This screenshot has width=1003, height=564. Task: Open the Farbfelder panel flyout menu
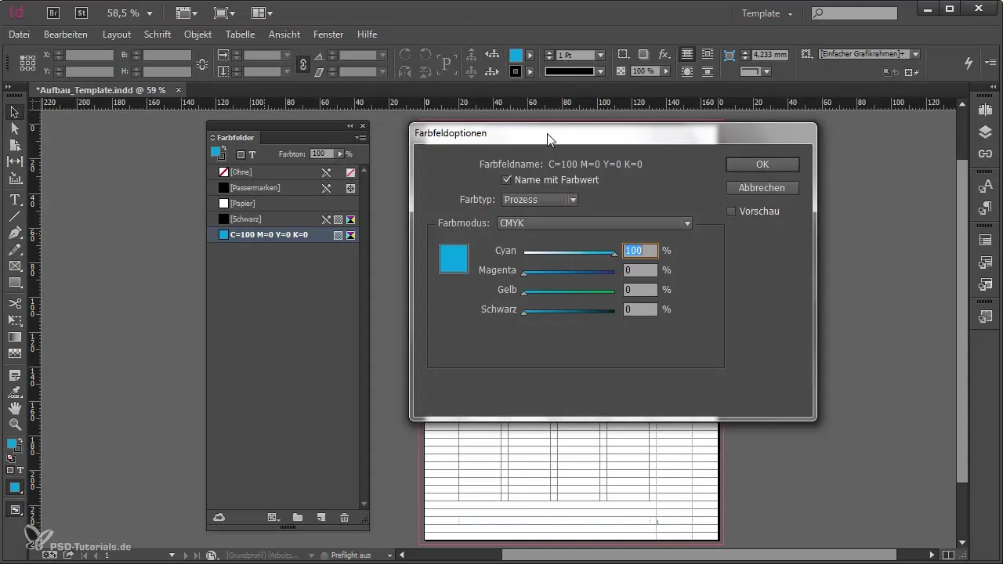[x=361, y=138]
